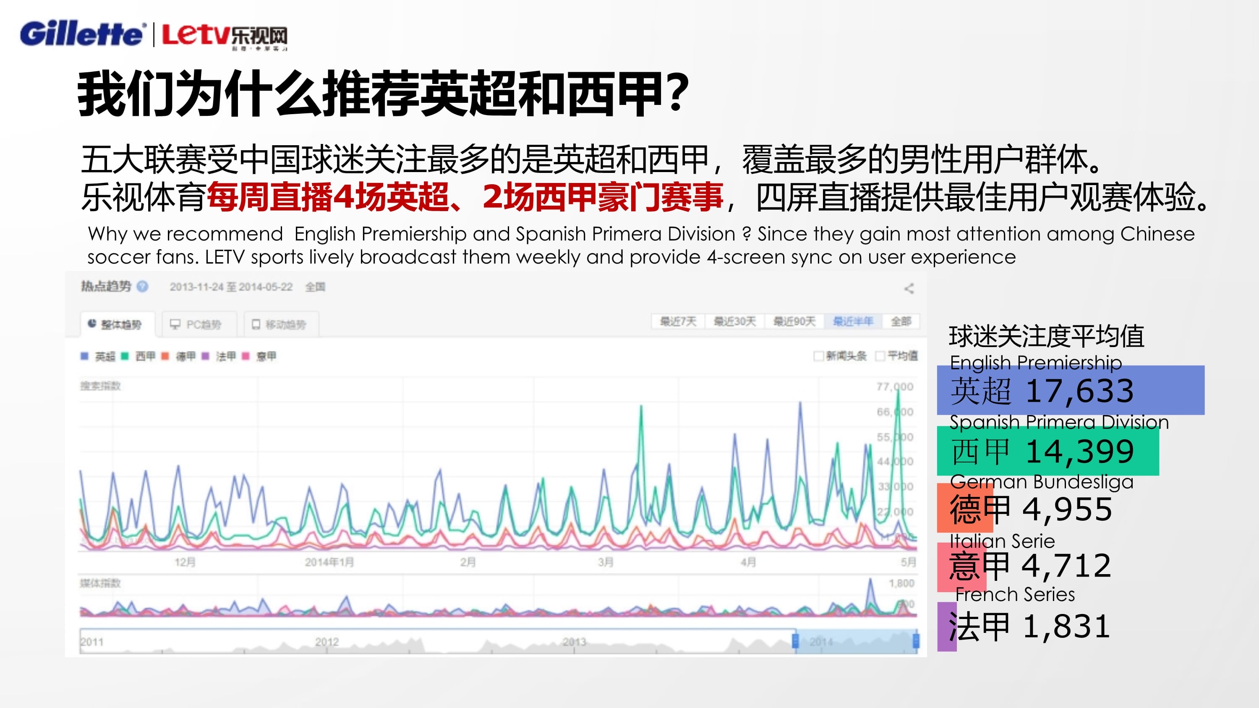This screenshot has height=708, width=1259.
Task: Click the 西甲 green legend square
Action: [x=125, y=356]
